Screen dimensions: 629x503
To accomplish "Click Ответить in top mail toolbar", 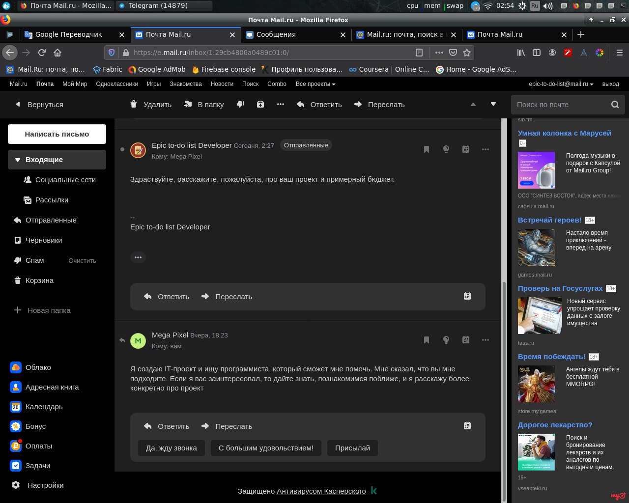I will (319, 104).
